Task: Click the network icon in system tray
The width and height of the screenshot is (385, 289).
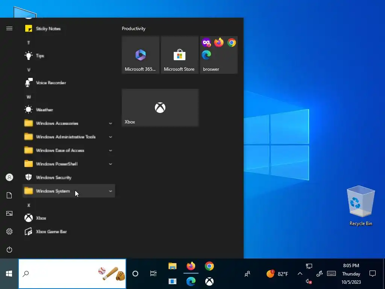Action: coord(309,266)
